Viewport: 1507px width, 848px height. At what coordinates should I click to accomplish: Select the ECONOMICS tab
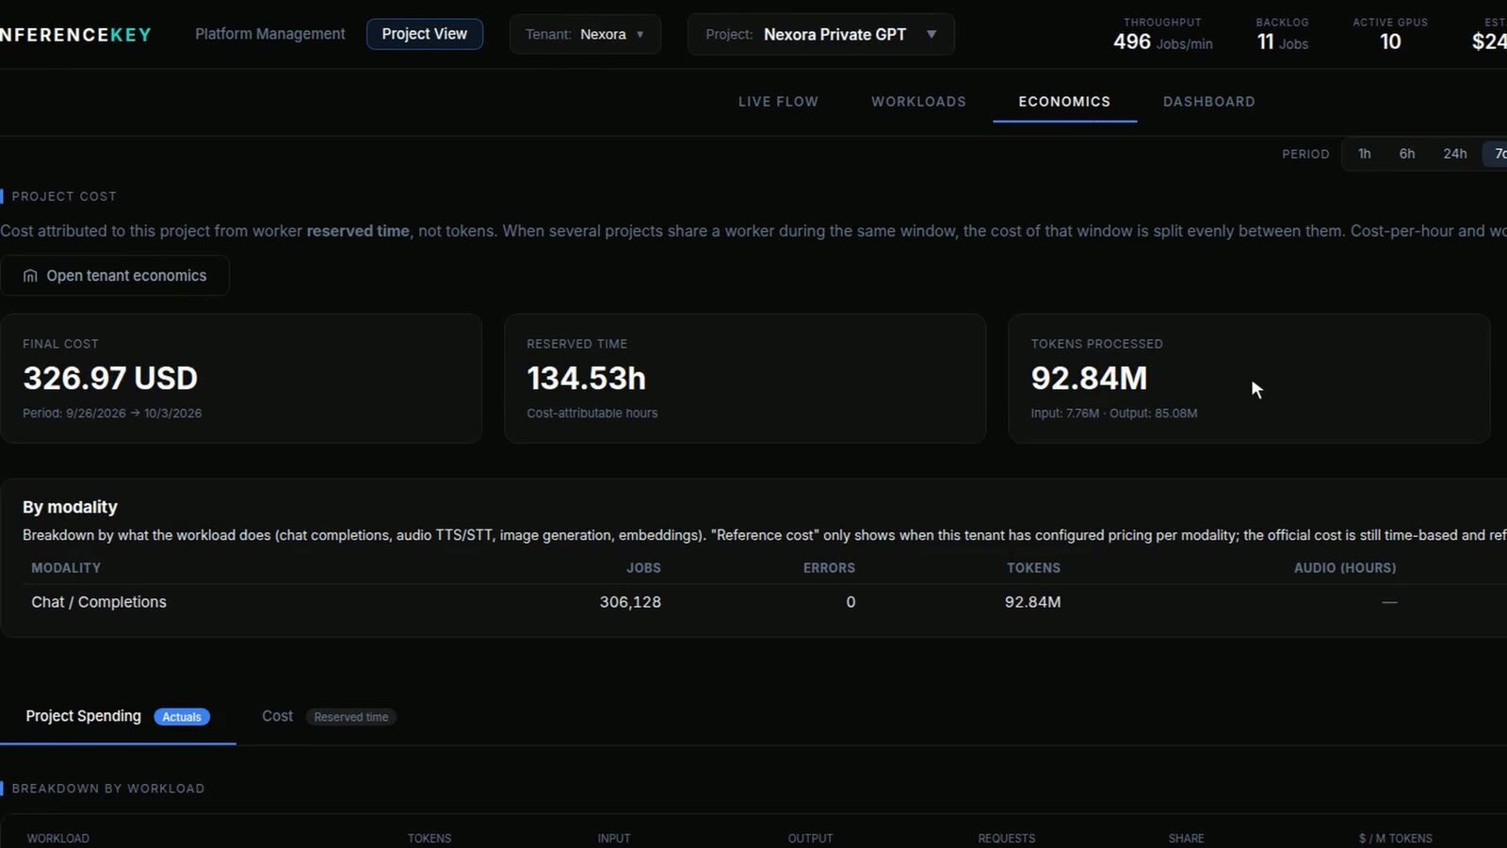click(x=1064, y=102)
